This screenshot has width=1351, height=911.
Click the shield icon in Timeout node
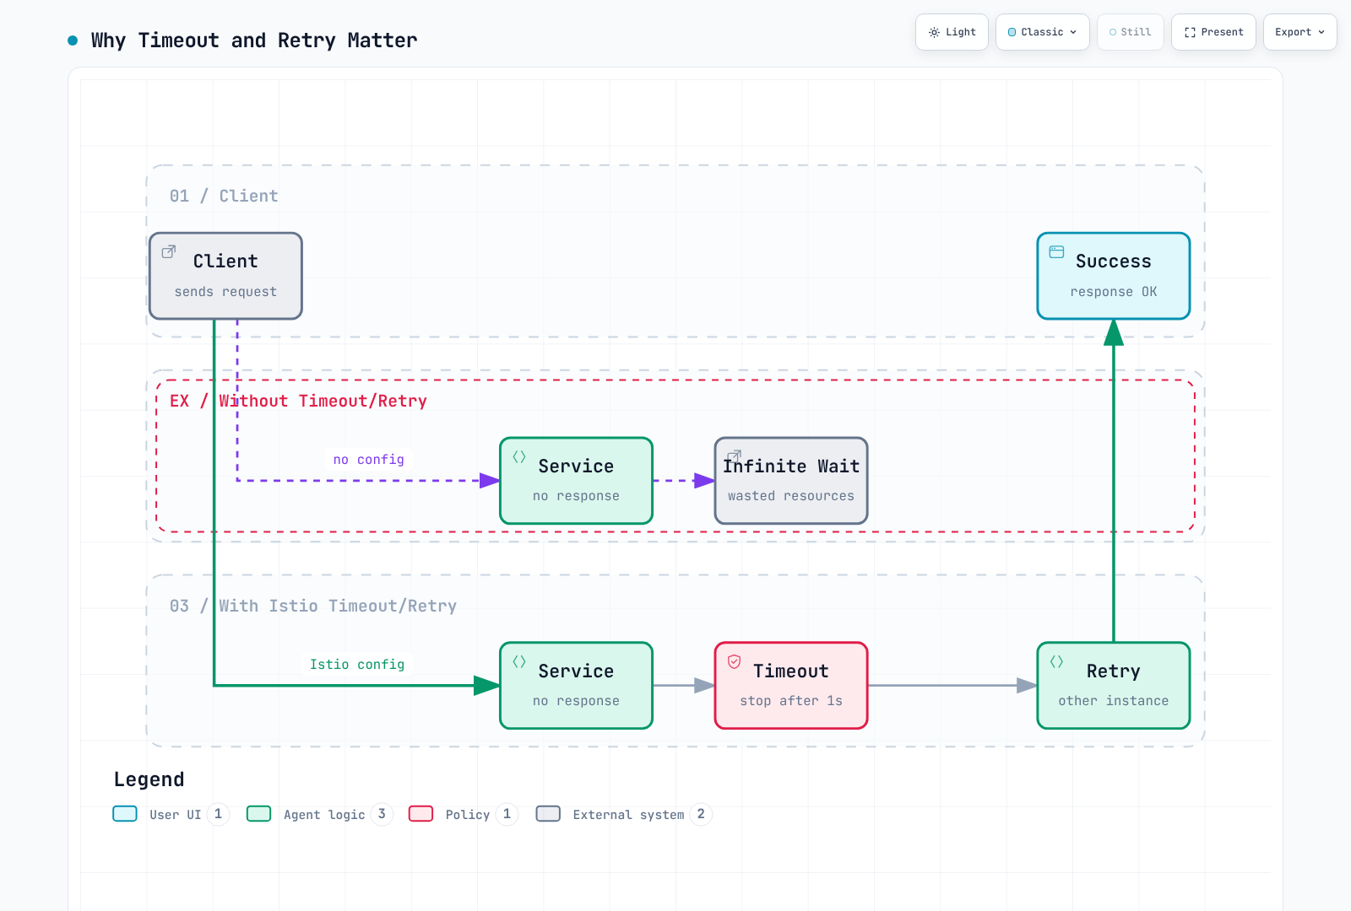tap(735, 661)
